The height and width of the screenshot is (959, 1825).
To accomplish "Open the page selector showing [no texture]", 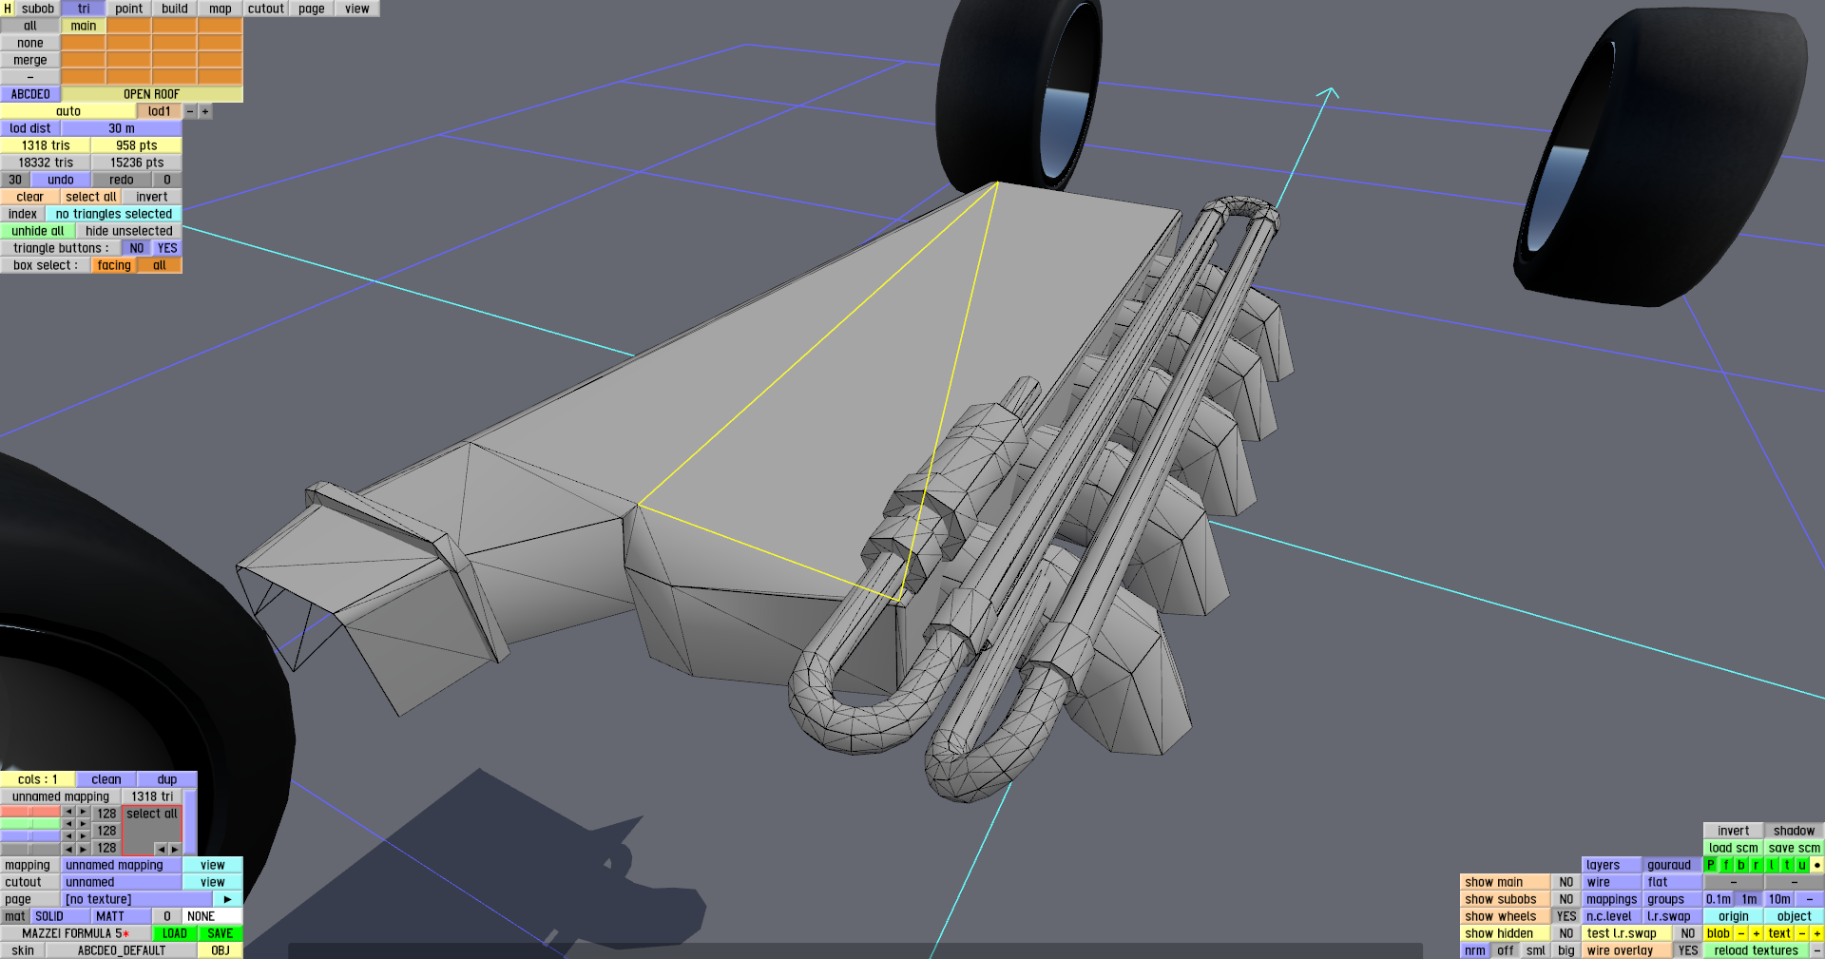I will pos(137,899).
